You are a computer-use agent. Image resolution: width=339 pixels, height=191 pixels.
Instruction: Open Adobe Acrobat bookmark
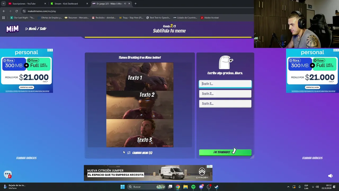[x=209, y=18]
